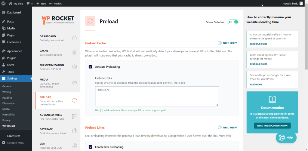Click the WordPress logo icon in admin bar

[x=3, y=4]
